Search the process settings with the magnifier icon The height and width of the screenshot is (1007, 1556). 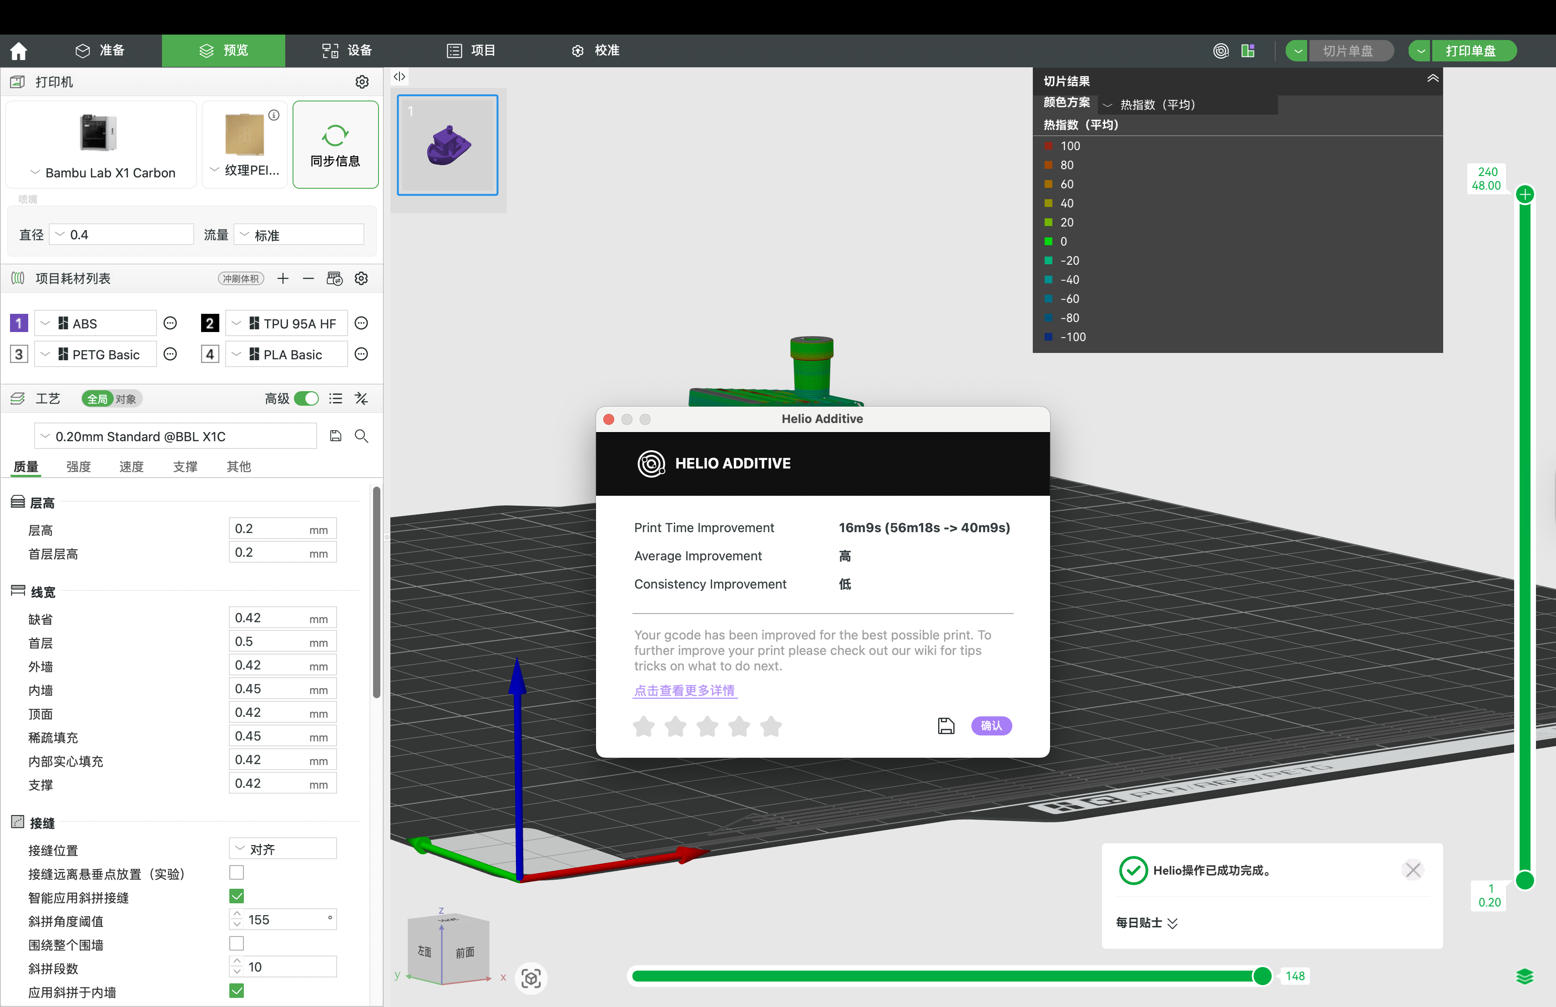(361, 437)
